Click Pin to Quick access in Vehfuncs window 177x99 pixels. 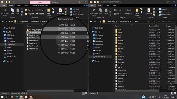[x=5, y=12]
